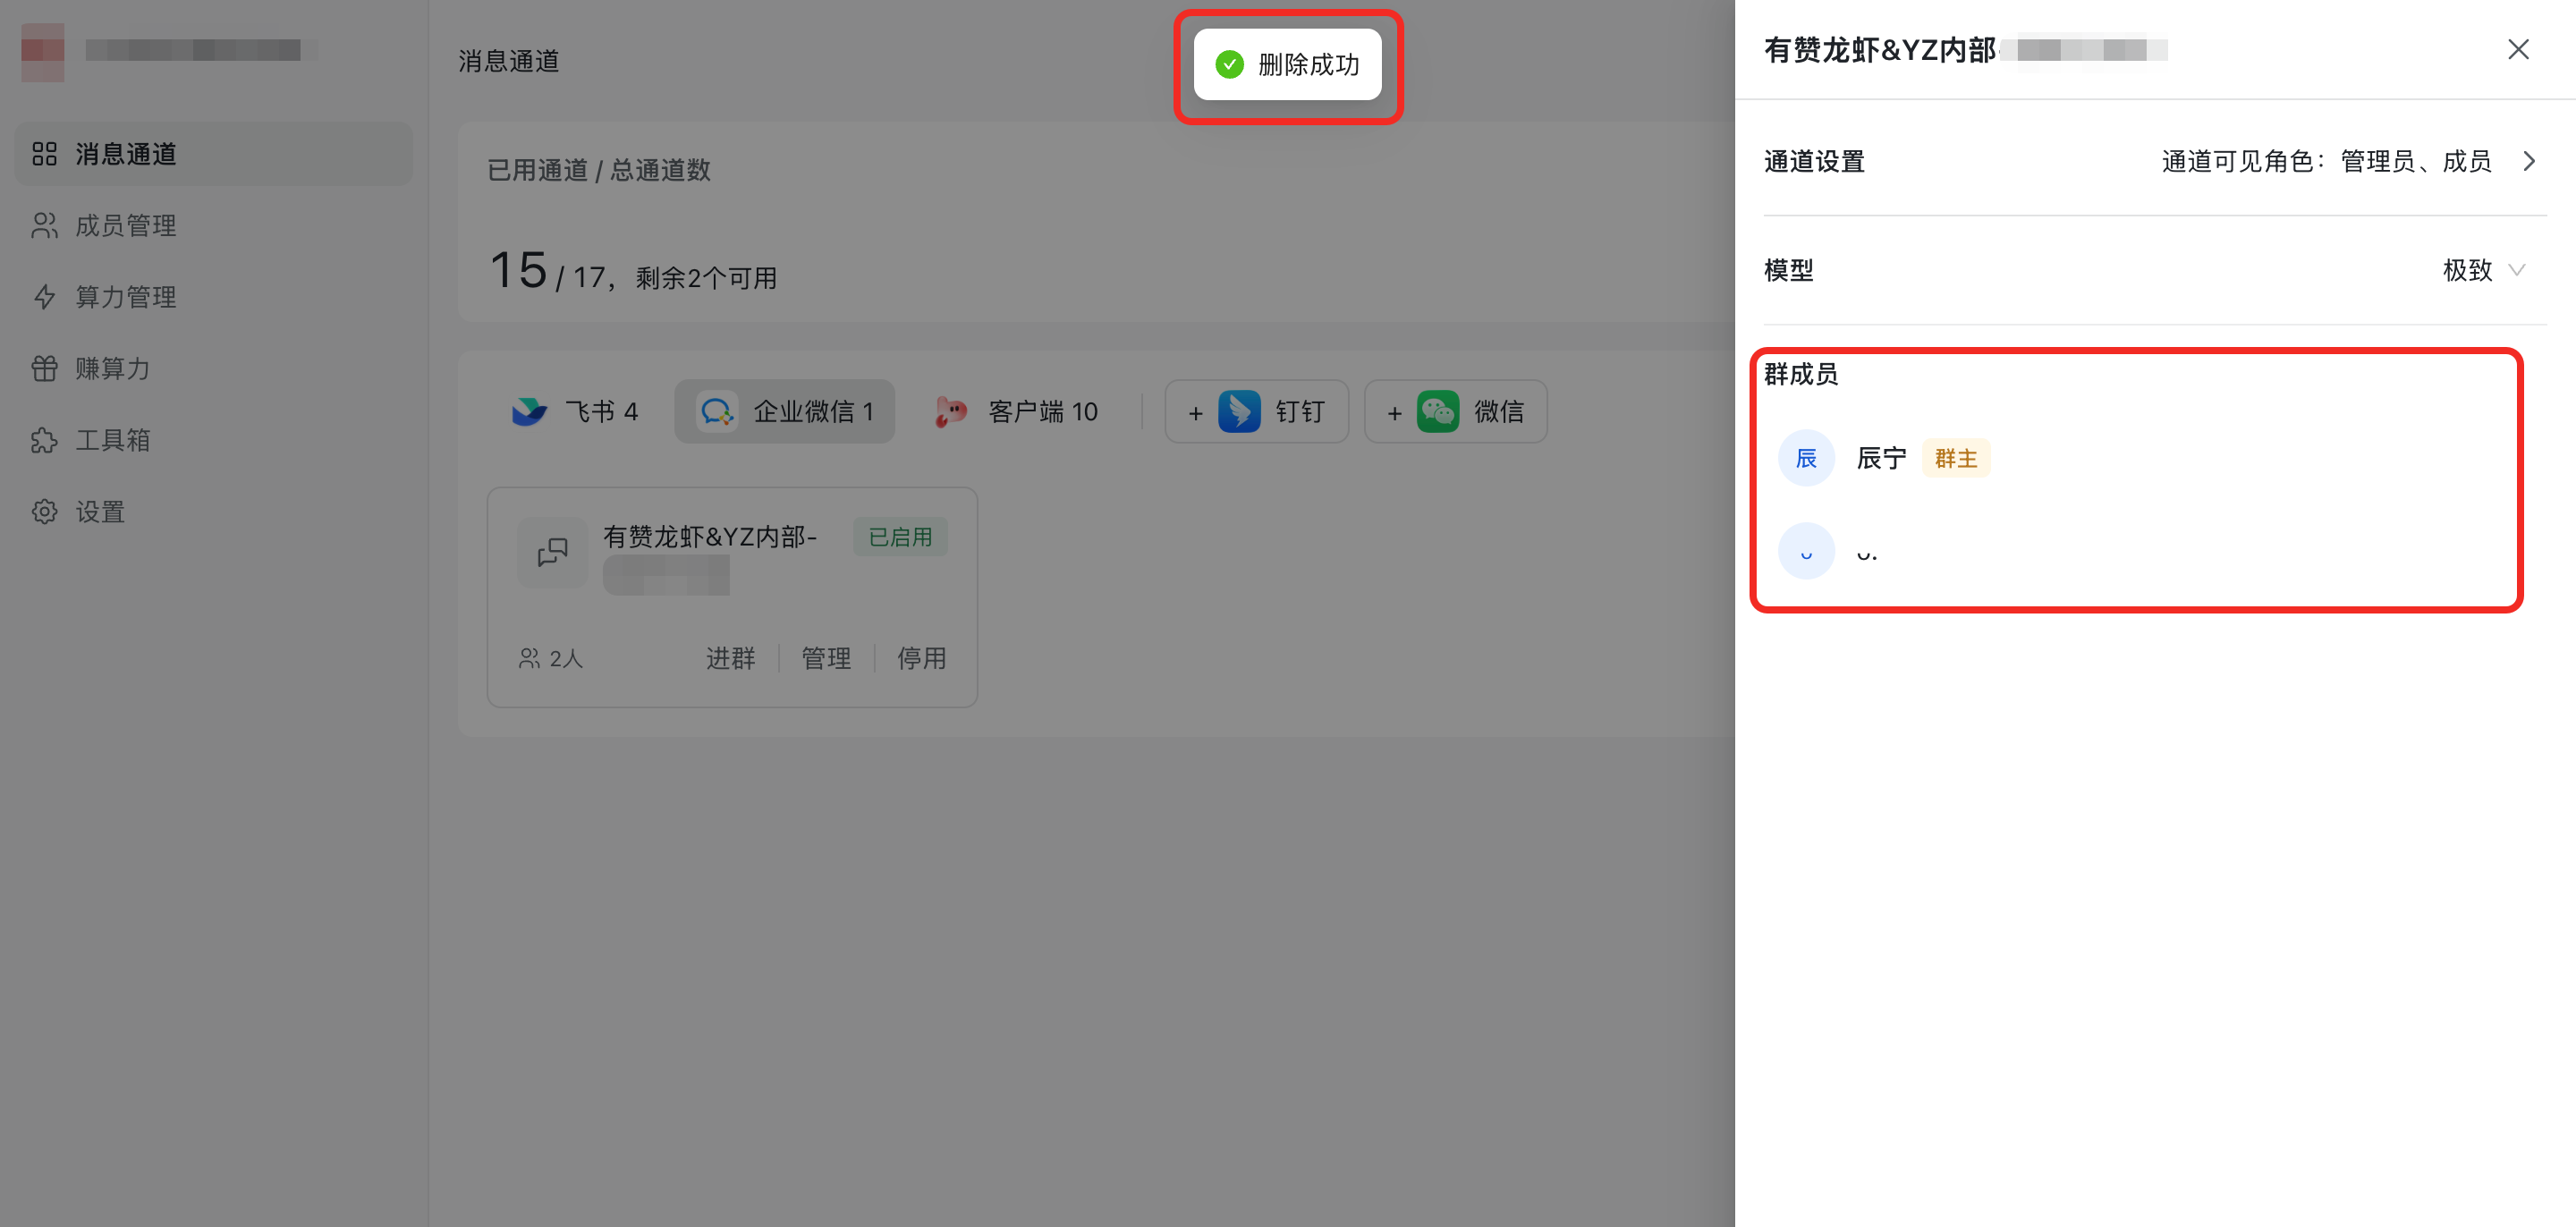Click the 微信 logo icon
The height and width of the screenshot is (1227, 2576).
(1438, 411)
